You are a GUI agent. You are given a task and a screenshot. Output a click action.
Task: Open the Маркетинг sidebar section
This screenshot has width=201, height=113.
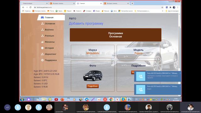49,54
